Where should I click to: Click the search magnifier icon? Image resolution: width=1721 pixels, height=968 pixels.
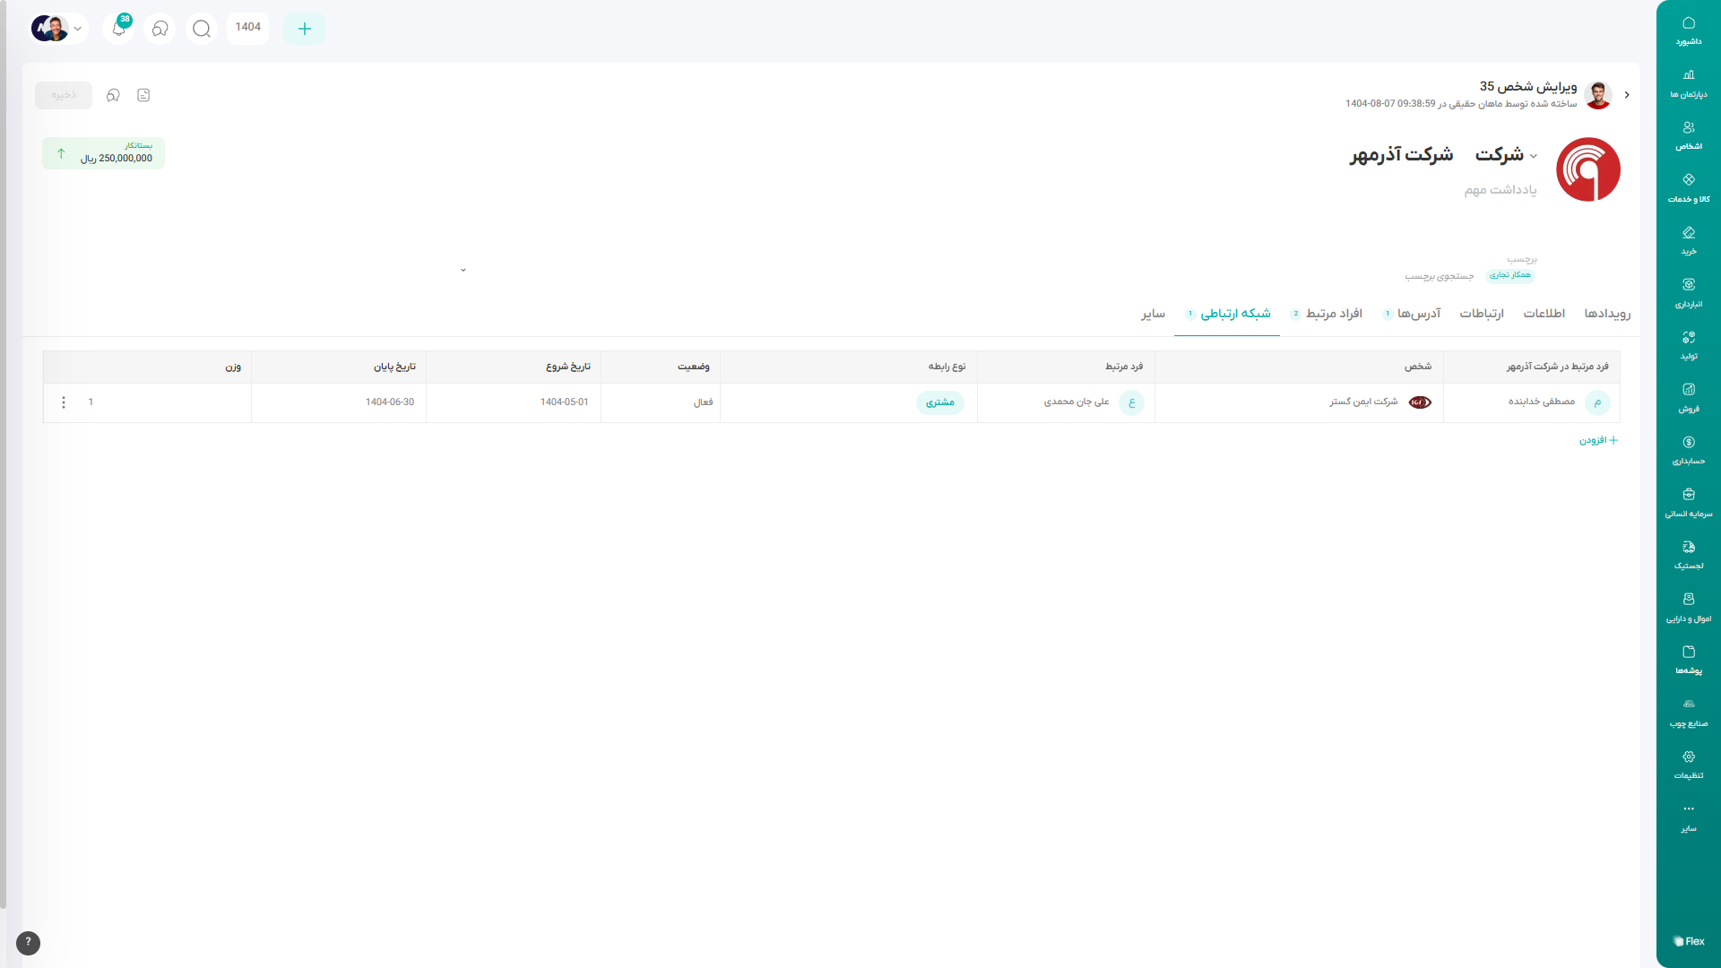coord(202,29)
